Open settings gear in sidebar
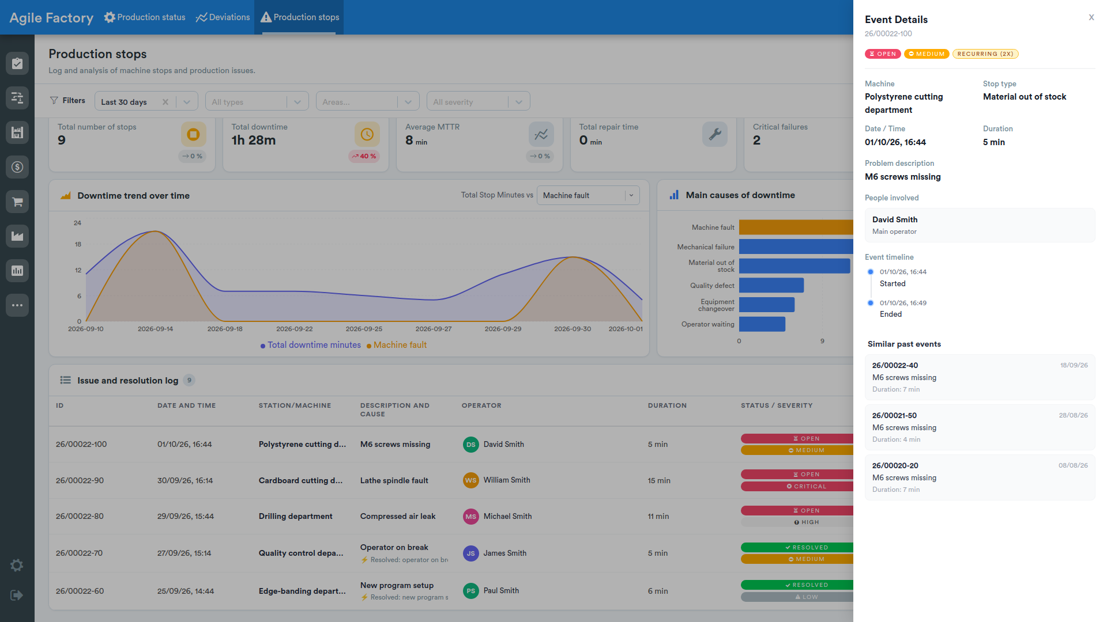This screenshot has height=622, width=1107. point(17,566)
